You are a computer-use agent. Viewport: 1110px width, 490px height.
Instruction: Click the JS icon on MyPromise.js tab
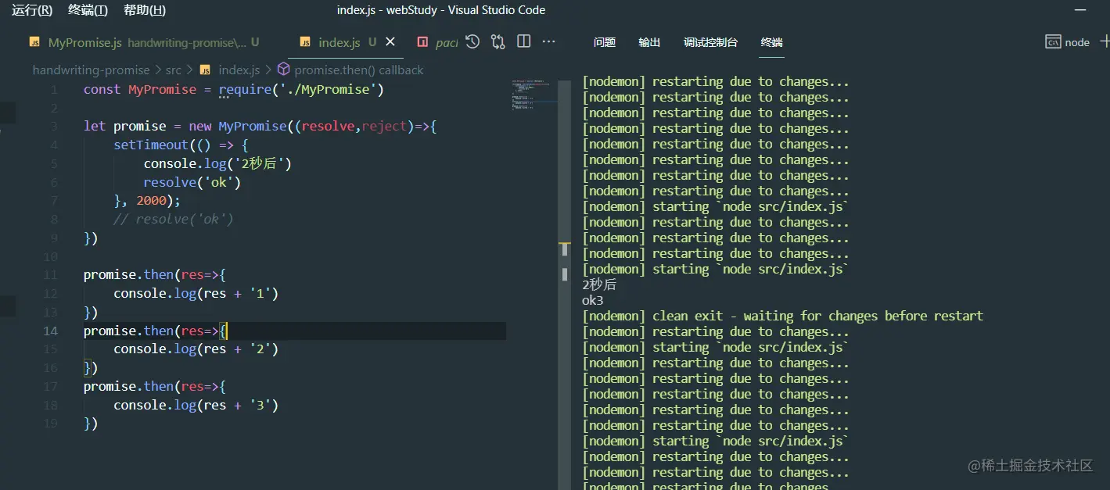coord(34,42)
